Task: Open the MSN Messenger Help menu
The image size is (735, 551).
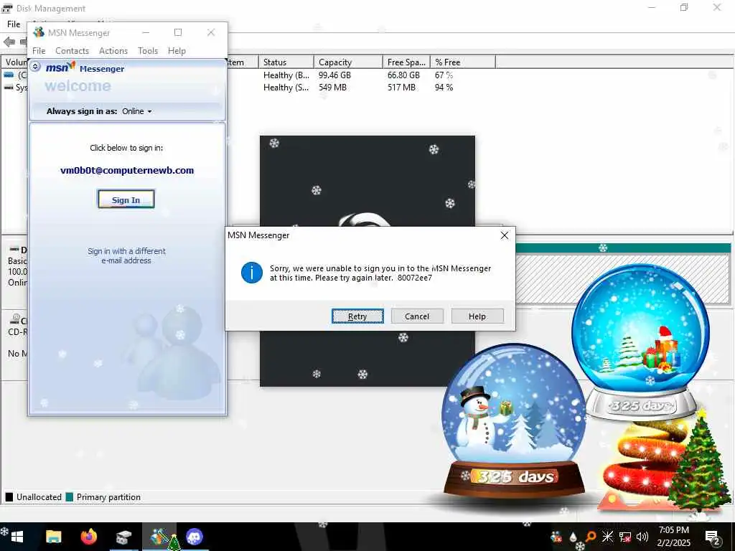Action: [x=177, y=51]
